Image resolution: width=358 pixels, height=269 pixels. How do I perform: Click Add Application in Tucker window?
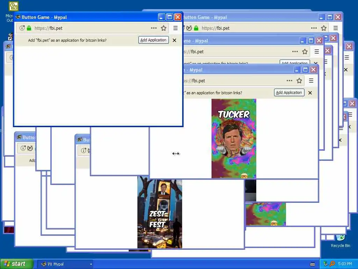[x=289, y=92]
